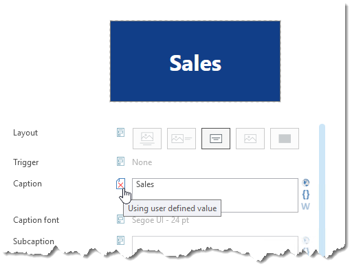This screenshot has height=271, width=352.
Task: Click the globe icon beside Subcaption field
Action: point(306,240)
